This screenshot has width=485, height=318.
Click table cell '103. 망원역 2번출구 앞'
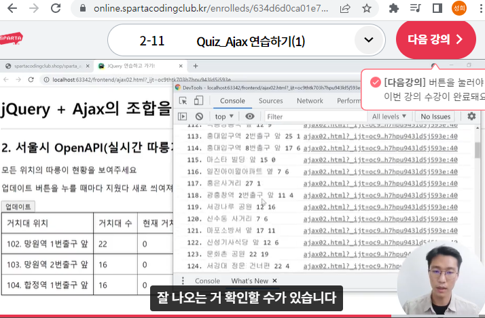[x=48, y=264]
